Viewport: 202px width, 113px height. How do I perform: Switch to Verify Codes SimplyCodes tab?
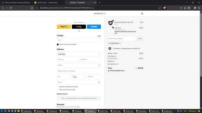pyautogui.click(x=47, y=3)
